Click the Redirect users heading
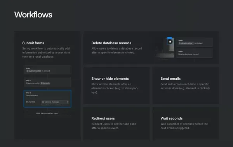233x147 pixels. (x=103, y=118)
